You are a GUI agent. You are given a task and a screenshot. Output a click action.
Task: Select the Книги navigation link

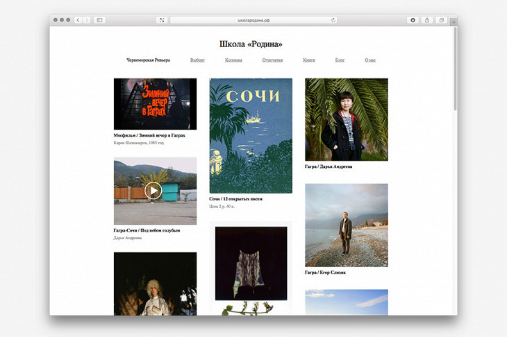point(309,60)
